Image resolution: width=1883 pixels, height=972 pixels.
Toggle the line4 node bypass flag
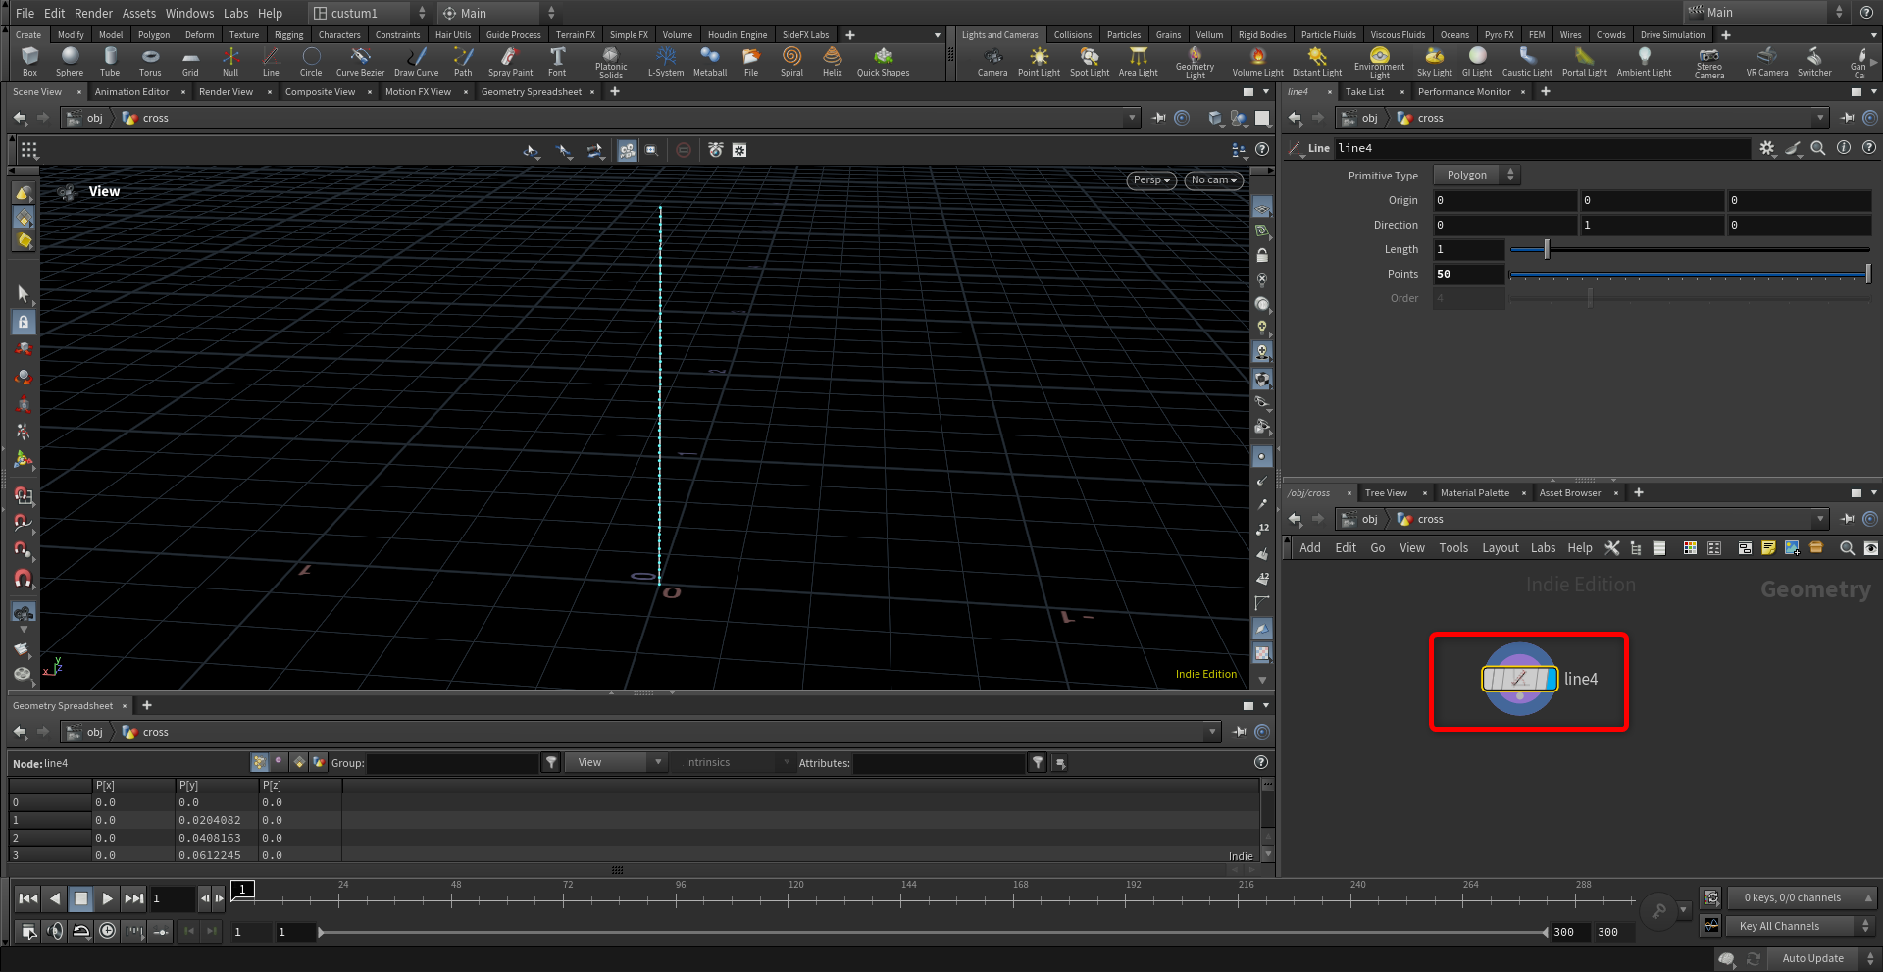tap(1490, 679)
